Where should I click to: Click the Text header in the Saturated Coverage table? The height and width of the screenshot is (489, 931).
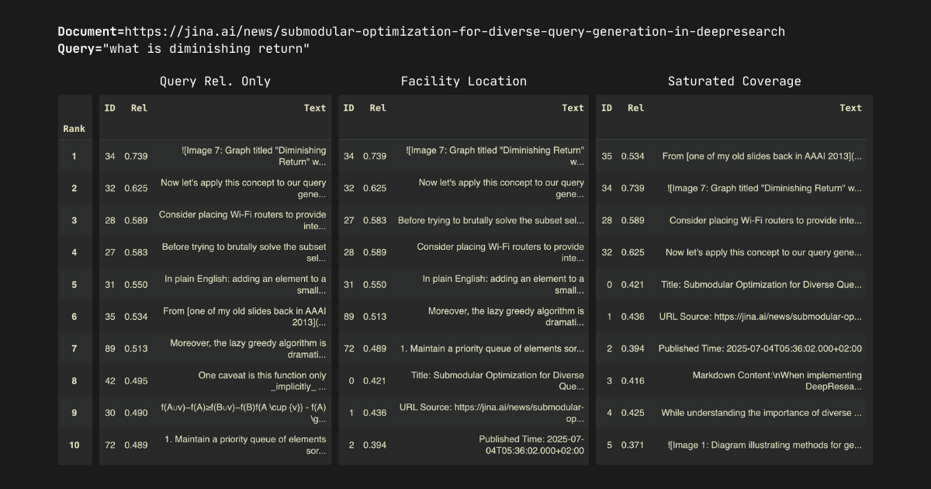850,108
